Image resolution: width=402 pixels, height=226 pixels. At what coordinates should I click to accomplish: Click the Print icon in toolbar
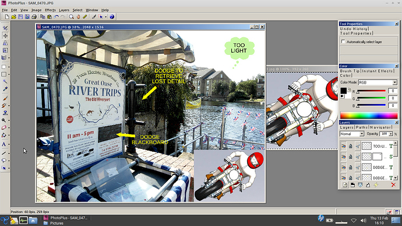(x=34, y=17)
